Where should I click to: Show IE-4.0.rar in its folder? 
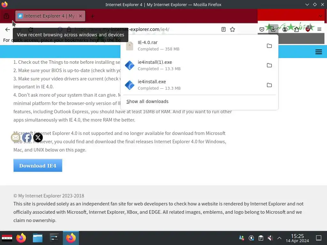click(x=269, y=46)
